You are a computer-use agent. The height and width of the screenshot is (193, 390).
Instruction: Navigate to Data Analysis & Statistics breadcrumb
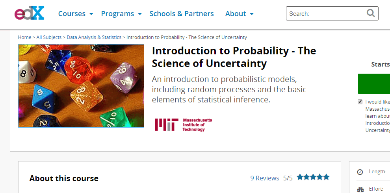(94, 37)
